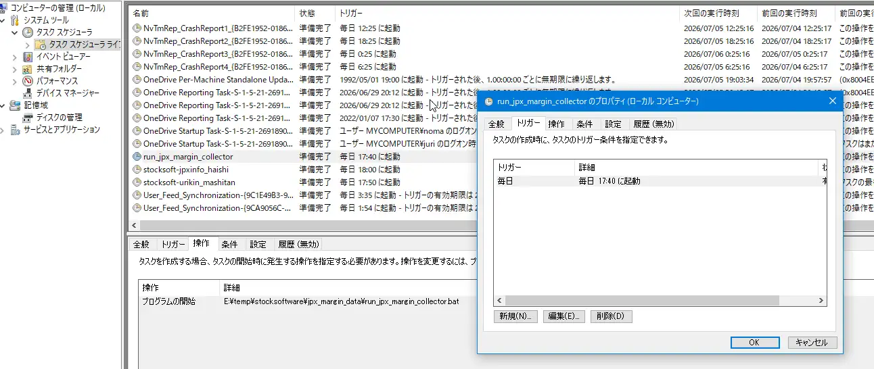Sort task list by 状態 column header
Screen dimensions: 874x369
315,13
